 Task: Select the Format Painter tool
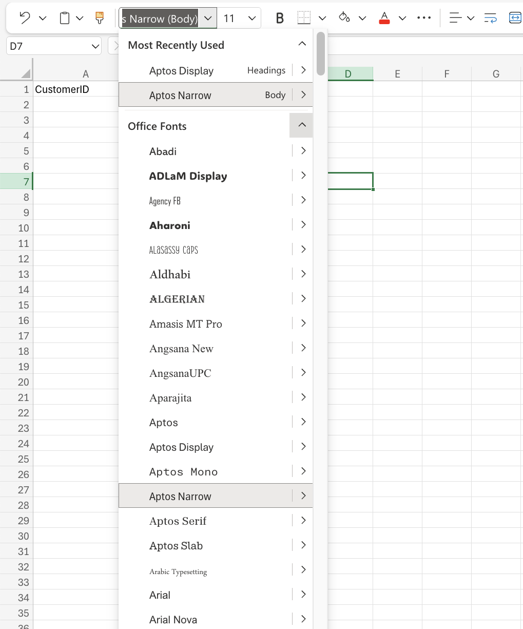tap(99, 17)
